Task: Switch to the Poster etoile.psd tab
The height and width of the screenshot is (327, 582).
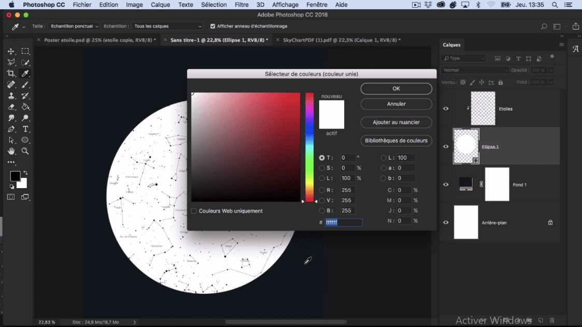Action: point(100,40)
